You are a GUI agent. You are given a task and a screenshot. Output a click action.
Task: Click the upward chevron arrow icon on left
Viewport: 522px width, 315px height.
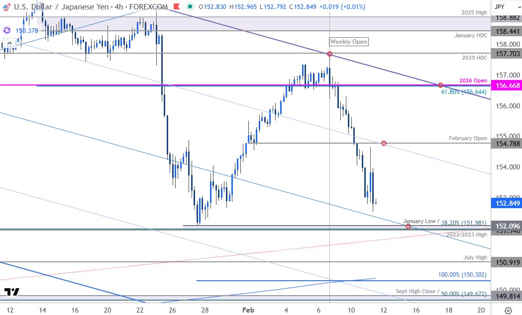pos(10,43)
